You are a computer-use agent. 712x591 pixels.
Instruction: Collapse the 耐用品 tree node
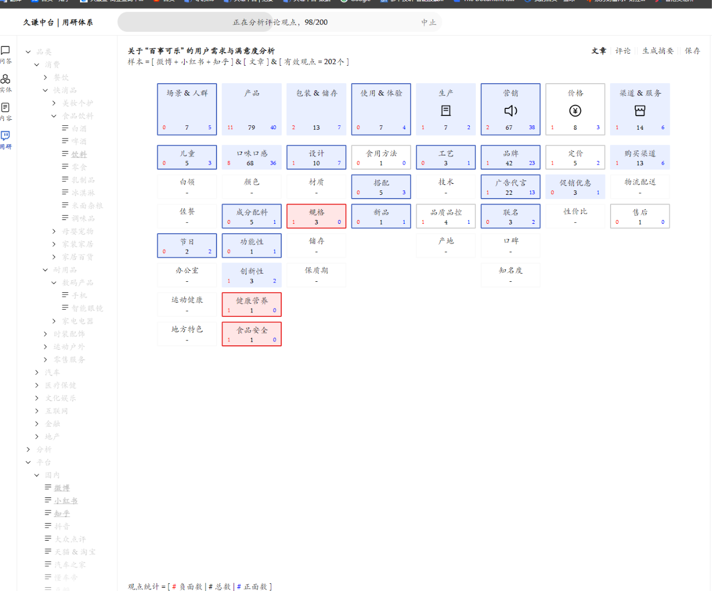click(45, 270)
